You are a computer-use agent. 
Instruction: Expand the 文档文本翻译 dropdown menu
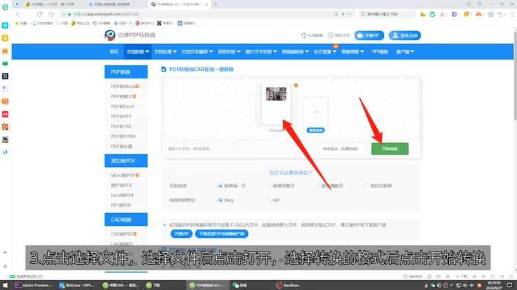click(x=197, y=52)
